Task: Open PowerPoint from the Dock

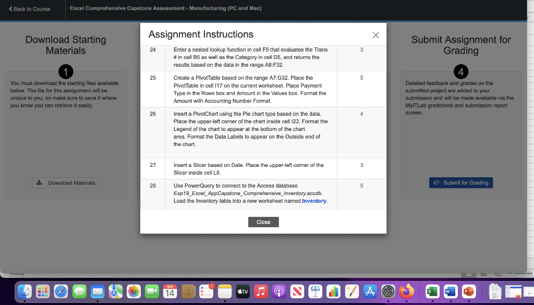Action: (468, 291)
